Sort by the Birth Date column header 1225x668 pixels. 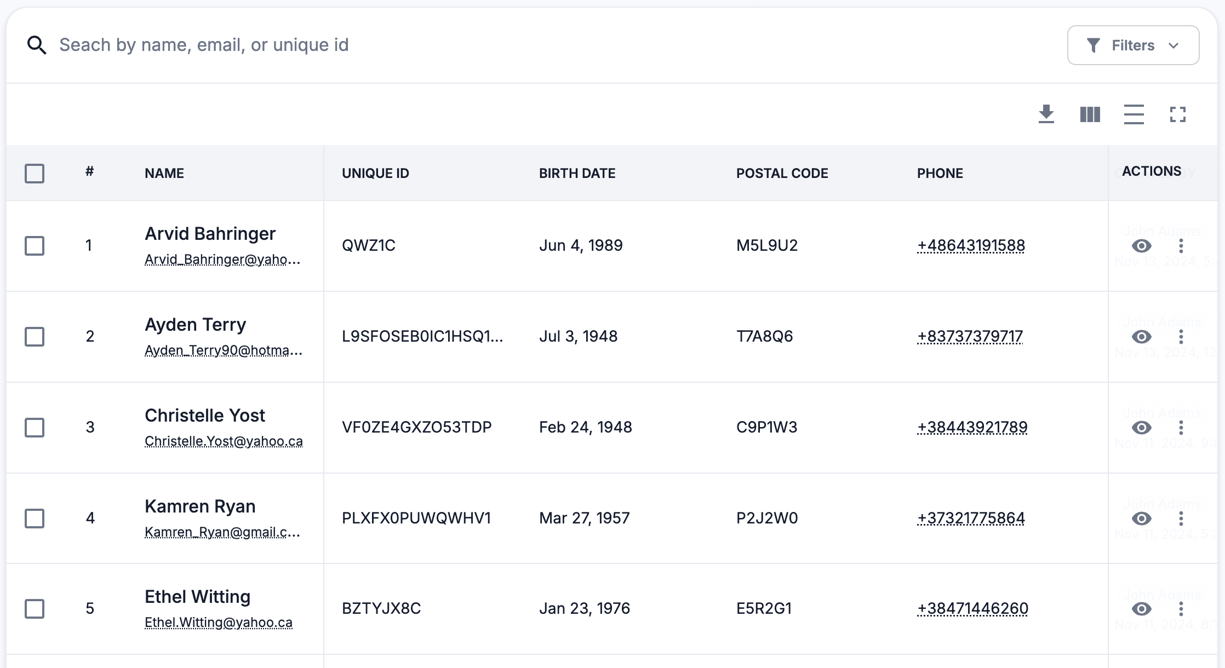coord(577,174)
